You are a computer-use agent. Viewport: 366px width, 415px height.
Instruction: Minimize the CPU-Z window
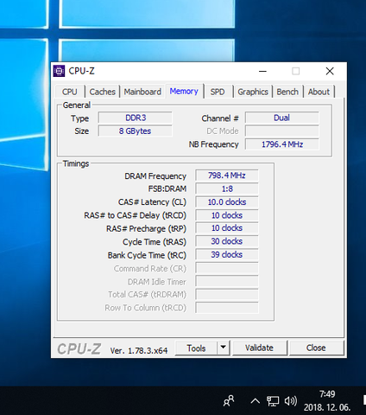click(262, 71)
